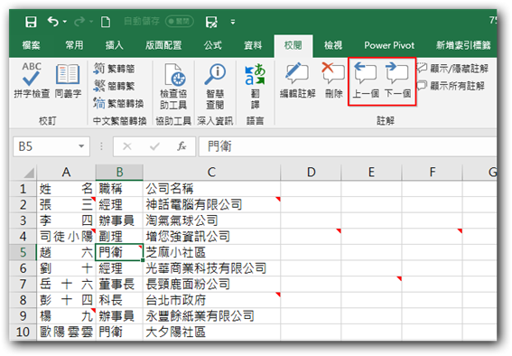Image resolution: width=512 pixels, height=356 pixels.
Task: Select row 1 header
Action: coord(23,189)
